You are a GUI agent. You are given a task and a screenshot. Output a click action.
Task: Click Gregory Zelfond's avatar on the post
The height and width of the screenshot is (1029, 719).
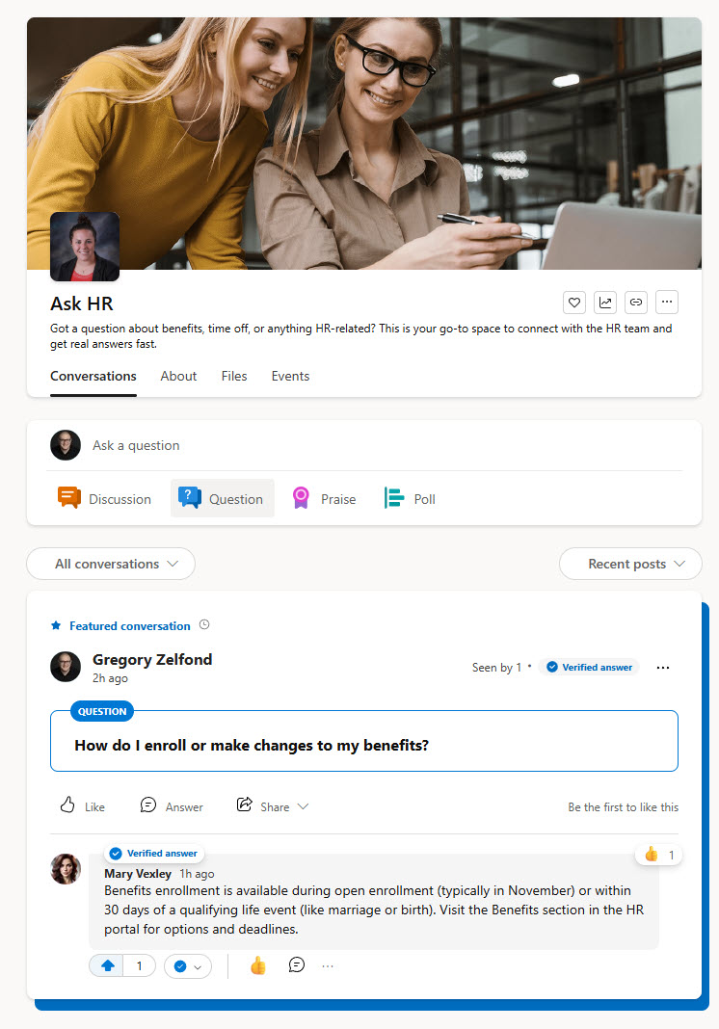[66, 667]
